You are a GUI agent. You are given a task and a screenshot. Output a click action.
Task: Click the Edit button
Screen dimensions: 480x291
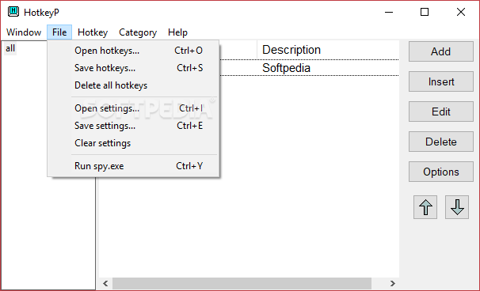click(441, 111)
